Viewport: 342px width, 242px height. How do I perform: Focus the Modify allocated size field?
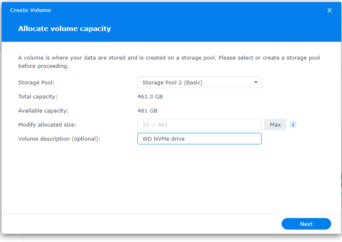tap(199, 125)
